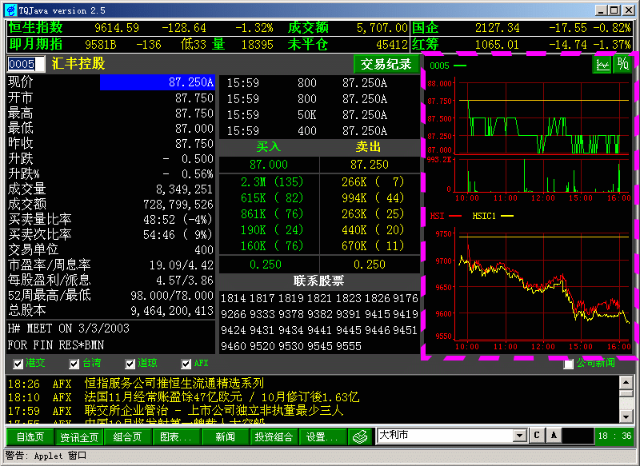
Task: Open the 18:26 AFX news headline
Action: (174, 383)
